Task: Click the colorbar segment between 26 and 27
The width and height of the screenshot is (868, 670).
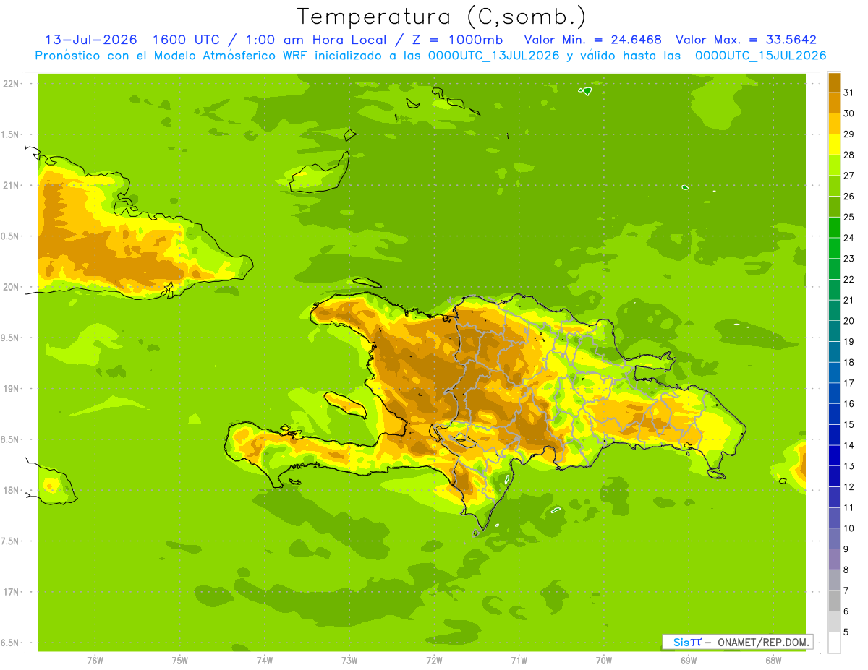Action: point(834,186)
